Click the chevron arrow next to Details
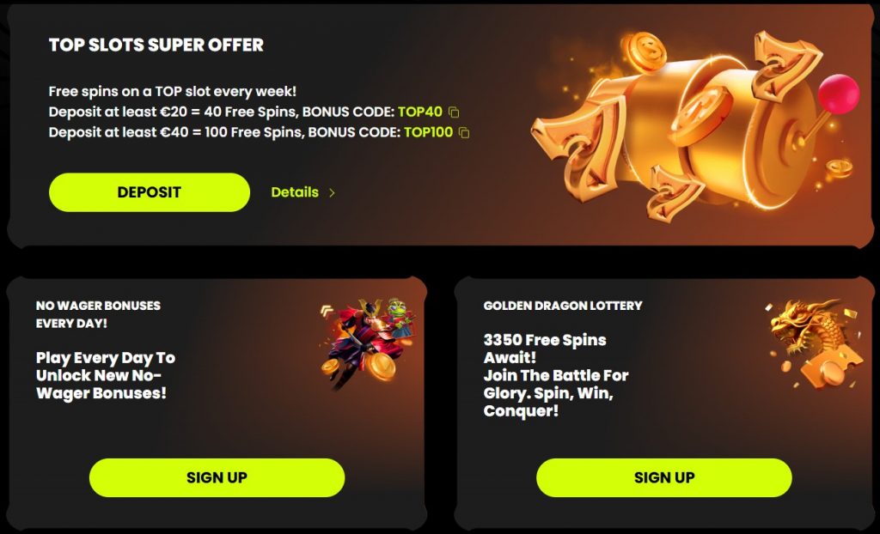 click(332, 192)
